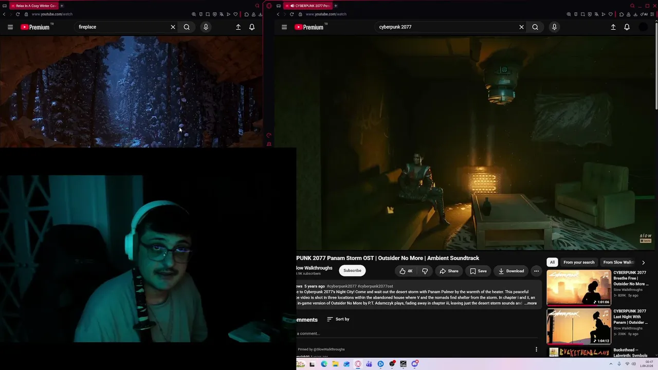Expand the video description with '...more'

(531, 303)
